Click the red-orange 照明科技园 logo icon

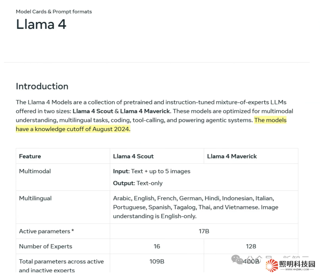tap(272, 265)
